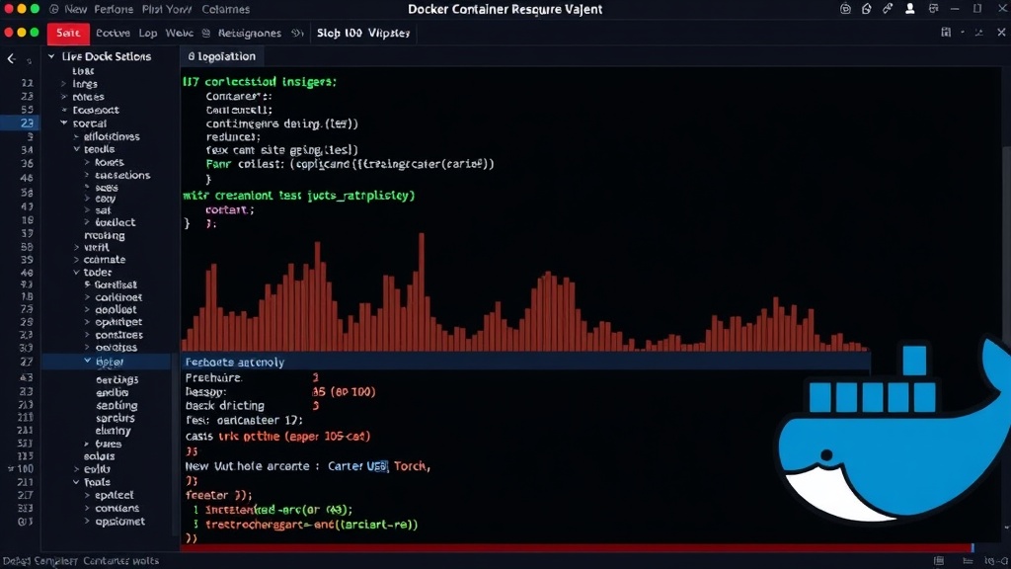Click the circular icon before 'New'

tap(53, 9)
